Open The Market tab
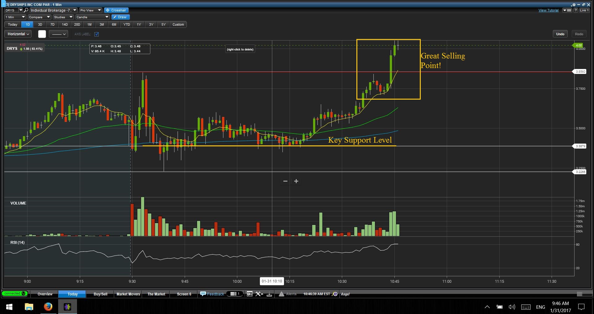Image resolution: width=594 pixels, height=314 pixels. [x=156, y=294]
